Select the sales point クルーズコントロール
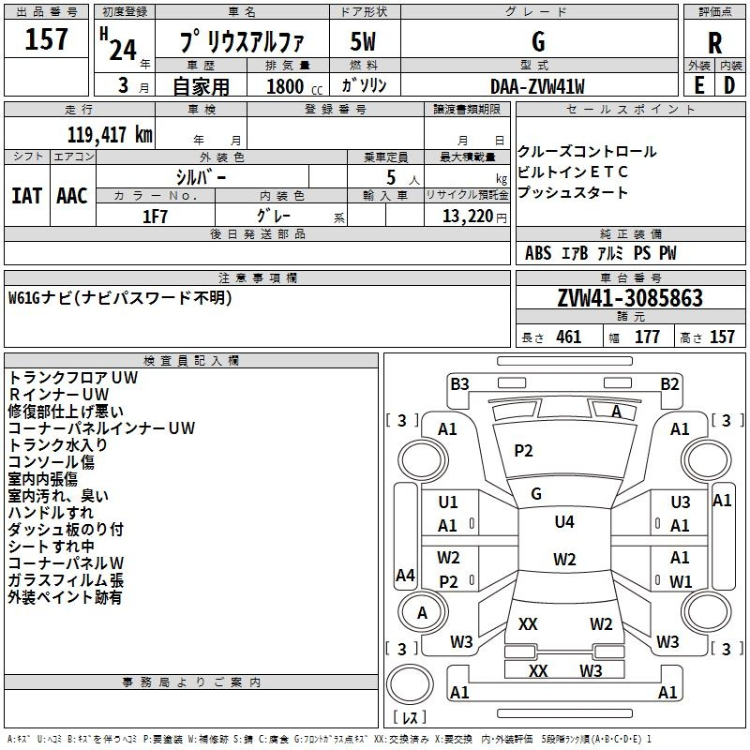750x750 pixels. pyautogui.click(x=587, y=152)
